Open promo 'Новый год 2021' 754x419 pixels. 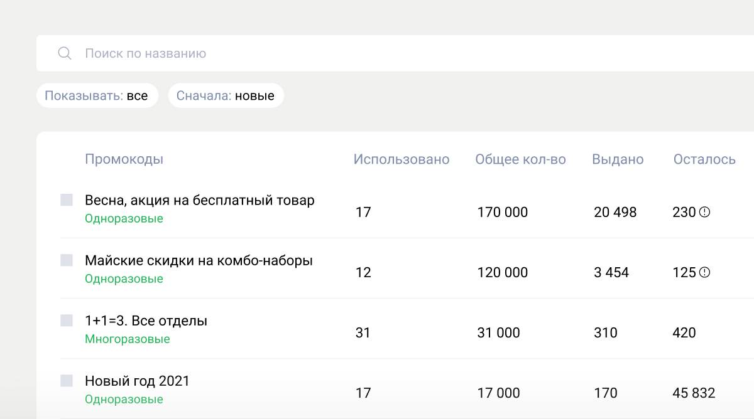click(137, 381)
